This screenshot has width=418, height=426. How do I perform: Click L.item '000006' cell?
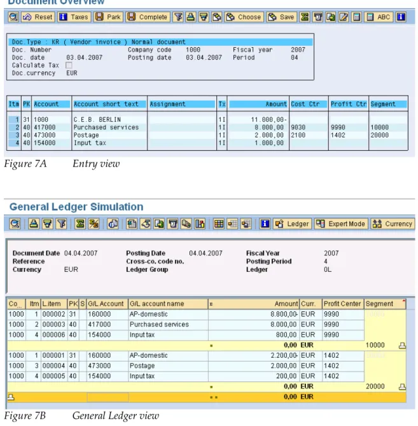click(x=53, y=335)
